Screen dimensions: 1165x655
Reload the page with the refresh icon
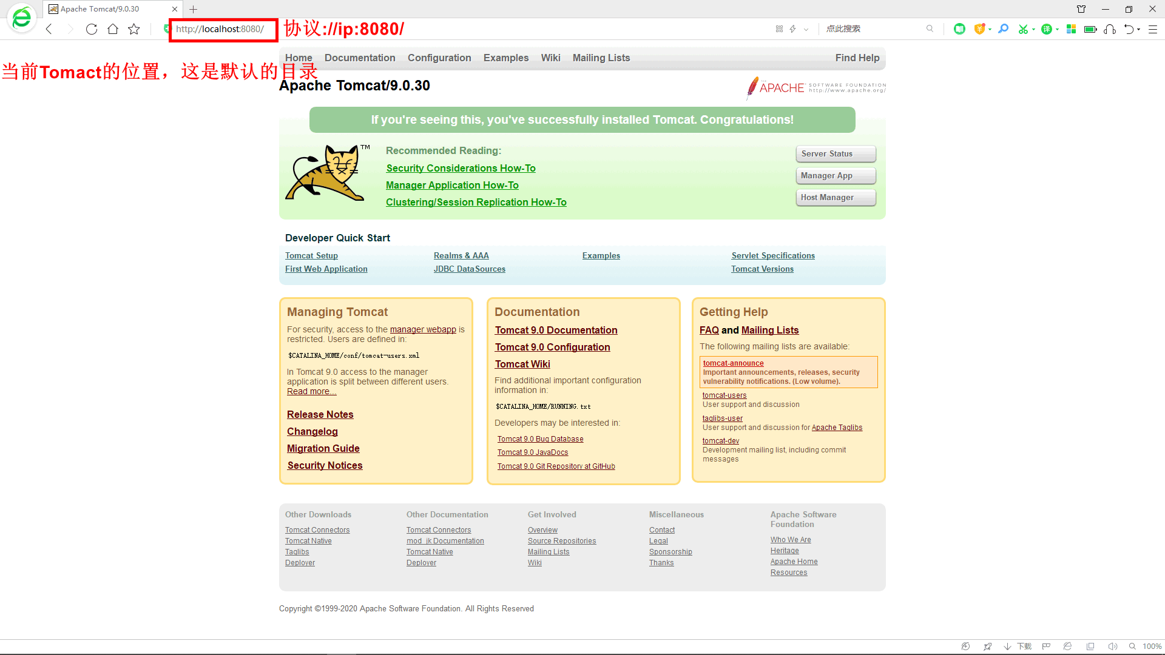pos(92,29)
